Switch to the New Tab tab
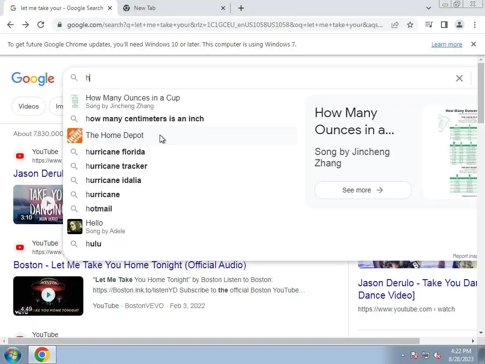This screenshot has width=485, height=364. [173, 8]
